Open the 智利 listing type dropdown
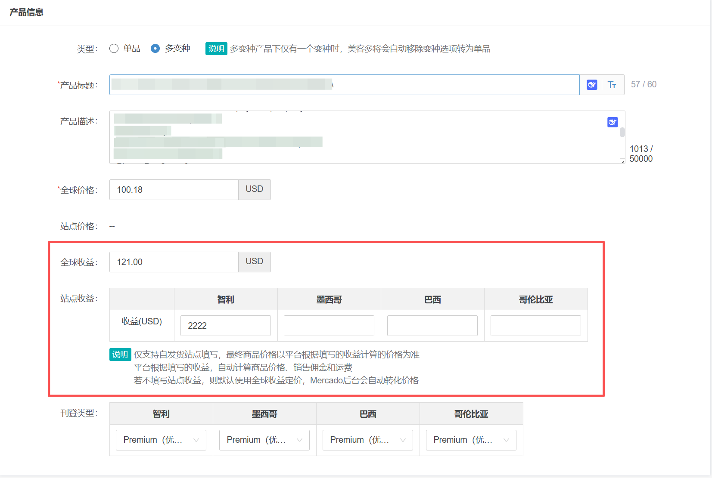This screenshot has width=712, height=478. coord(161,440)
